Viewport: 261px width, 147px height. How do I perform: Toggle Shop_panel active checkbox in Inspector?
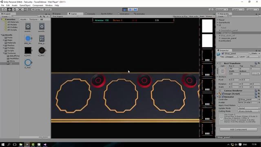pyautogui.click(x=223, y=53)
